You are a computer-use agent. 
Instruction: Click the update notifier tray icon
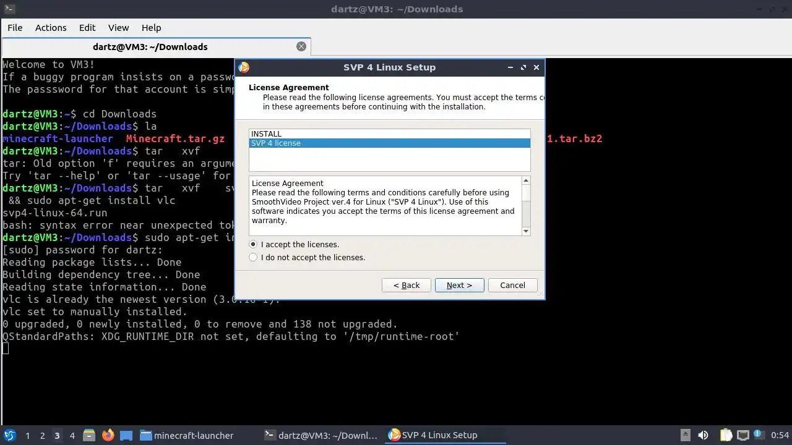point(760,435)
